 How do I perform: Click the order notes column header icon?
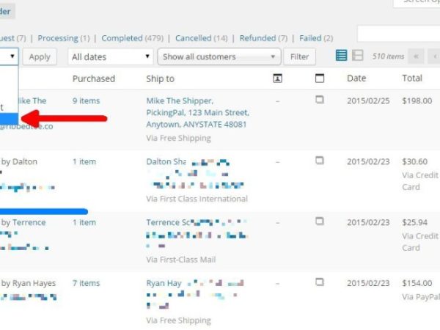point(320,78)
